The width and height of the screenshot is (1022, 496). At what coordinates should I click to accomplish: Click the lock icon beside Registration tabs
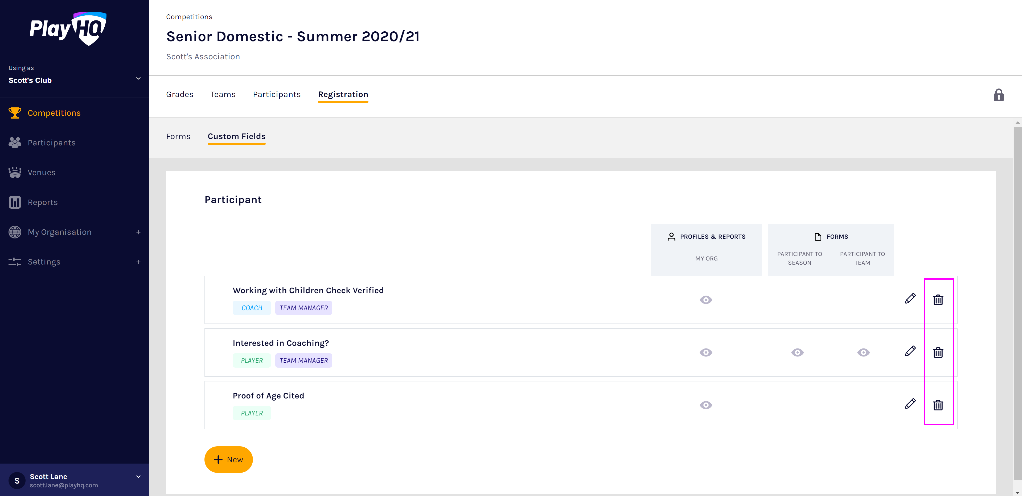pos(998,95)
